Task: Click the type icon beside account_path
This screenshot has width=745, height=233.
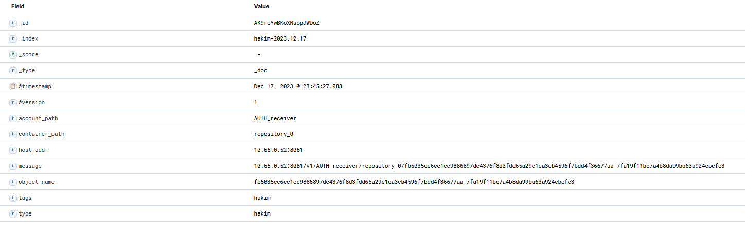Action: (x=13, y=119)
